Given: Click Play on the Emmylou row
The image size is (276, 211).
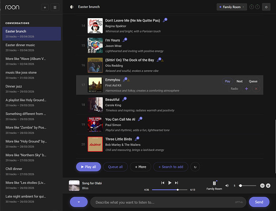Looking at the screenshot, I should [x=227, y=81].
